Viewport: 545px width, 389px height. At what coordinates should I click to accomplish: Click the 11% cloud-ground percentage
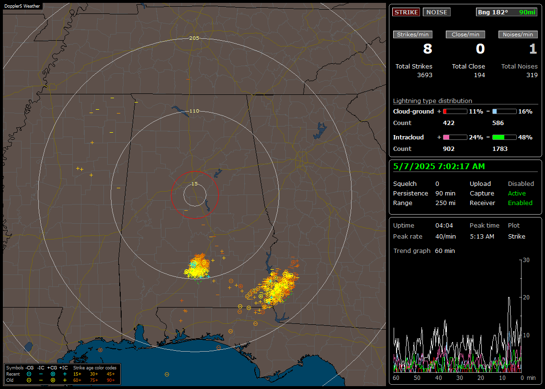[x=476, y=112]
